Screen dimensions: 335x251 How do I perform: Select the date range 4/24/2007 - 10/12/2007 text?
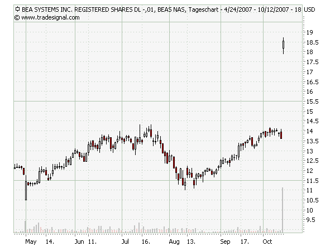(256, 9)
